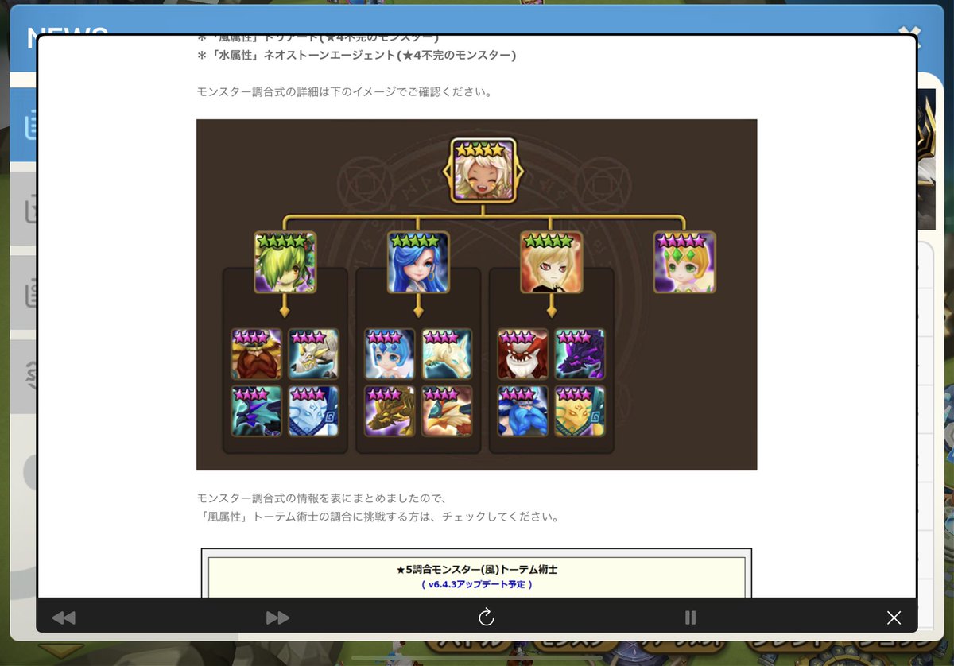954x666 pixels.
Task: Tap the red furry beast with fangs icon
Action: click(523, 354)
